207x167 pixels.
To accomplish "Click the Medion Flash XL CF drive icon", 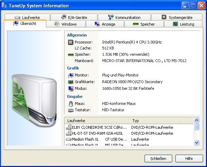I will click(69, 139).
